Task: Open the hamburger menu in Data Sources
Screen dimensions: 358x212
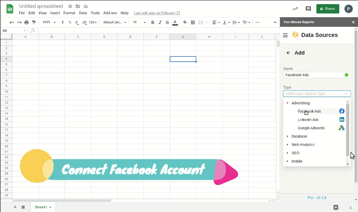Action: tap(285, 35)
